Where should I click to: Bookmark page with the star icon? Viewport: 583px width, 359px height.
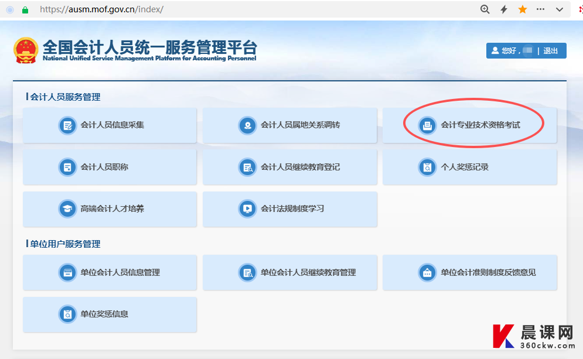(522, 9)
